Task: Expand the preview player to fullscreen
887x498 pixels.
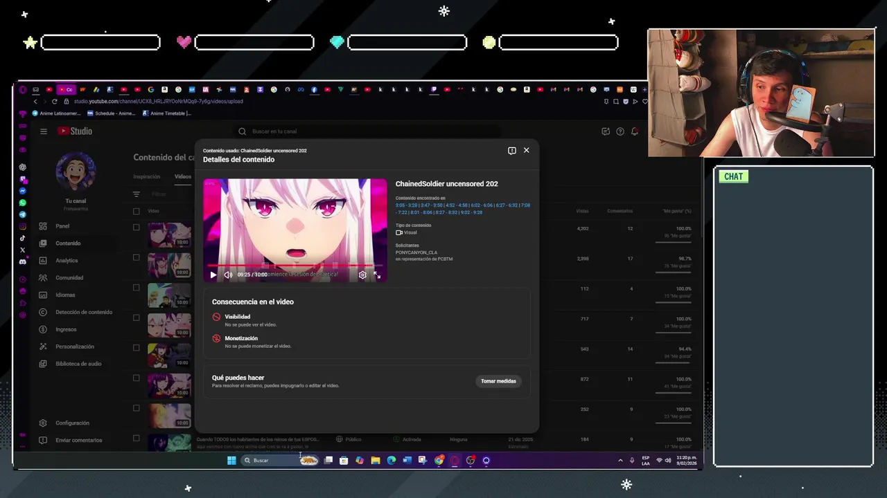Action: pyautogui.click(x=377, y=275)
